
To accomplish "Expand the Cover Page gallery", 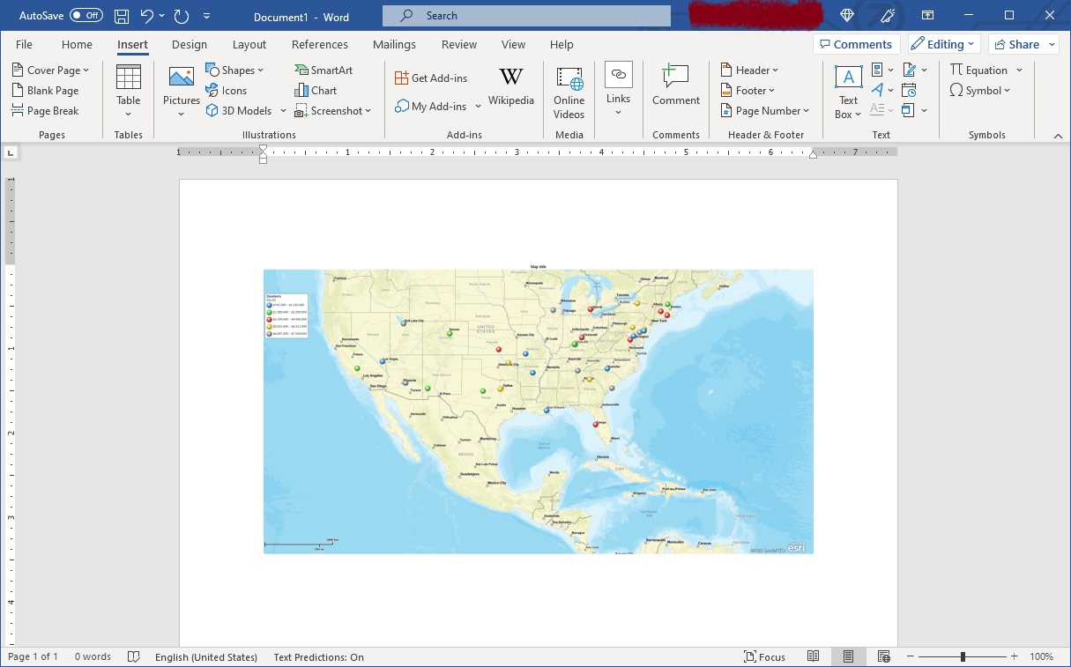I will tap(51, 70).
